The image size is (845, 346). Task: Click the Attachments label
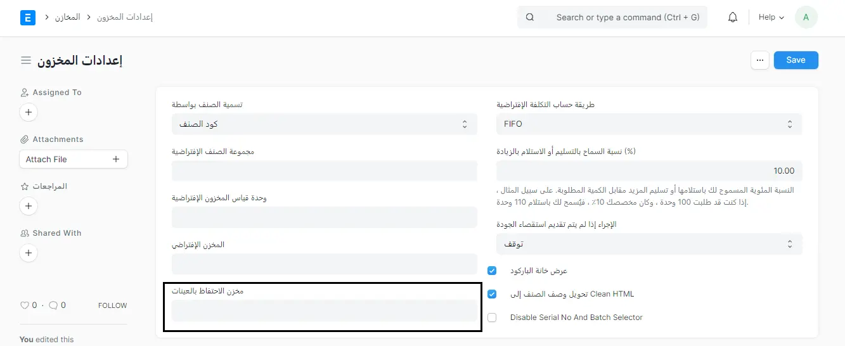pos(58,139)
